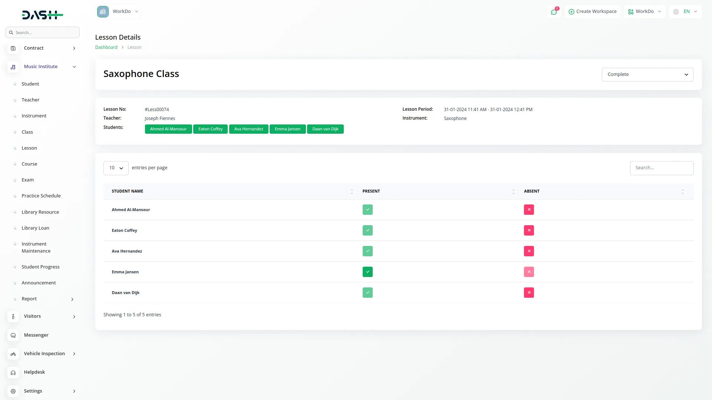
Task: Open Student Progress in the sidebar
Action: click(x=40, y=267)
